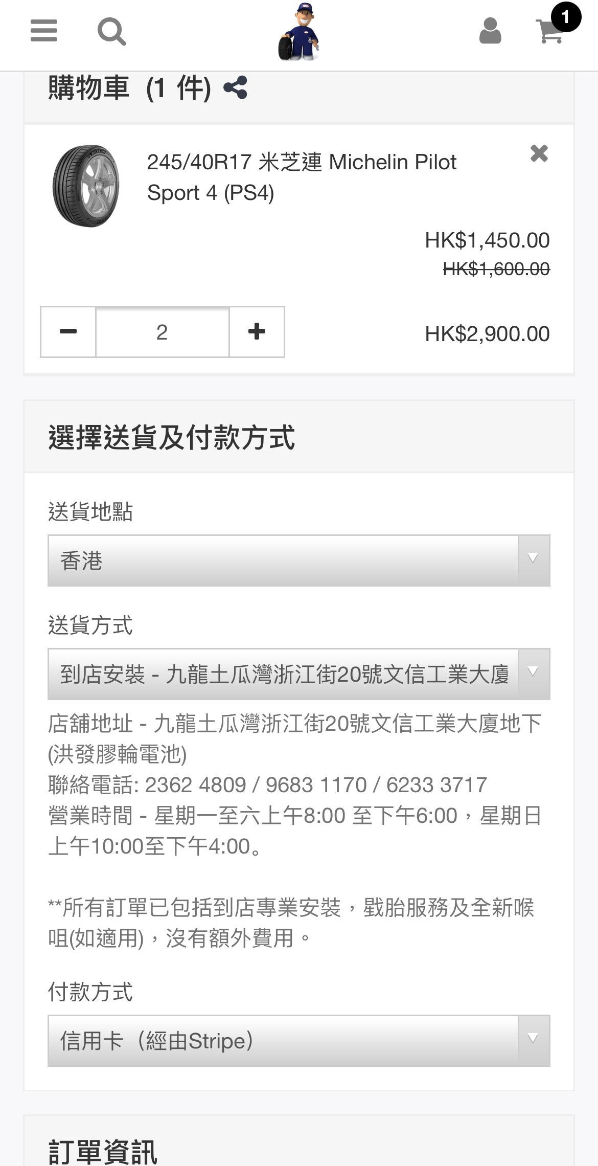The height and width of the screenshot is (1166, 598).
Task: Tap the mechanic mascot logo
Action: (x=298, y=32)
